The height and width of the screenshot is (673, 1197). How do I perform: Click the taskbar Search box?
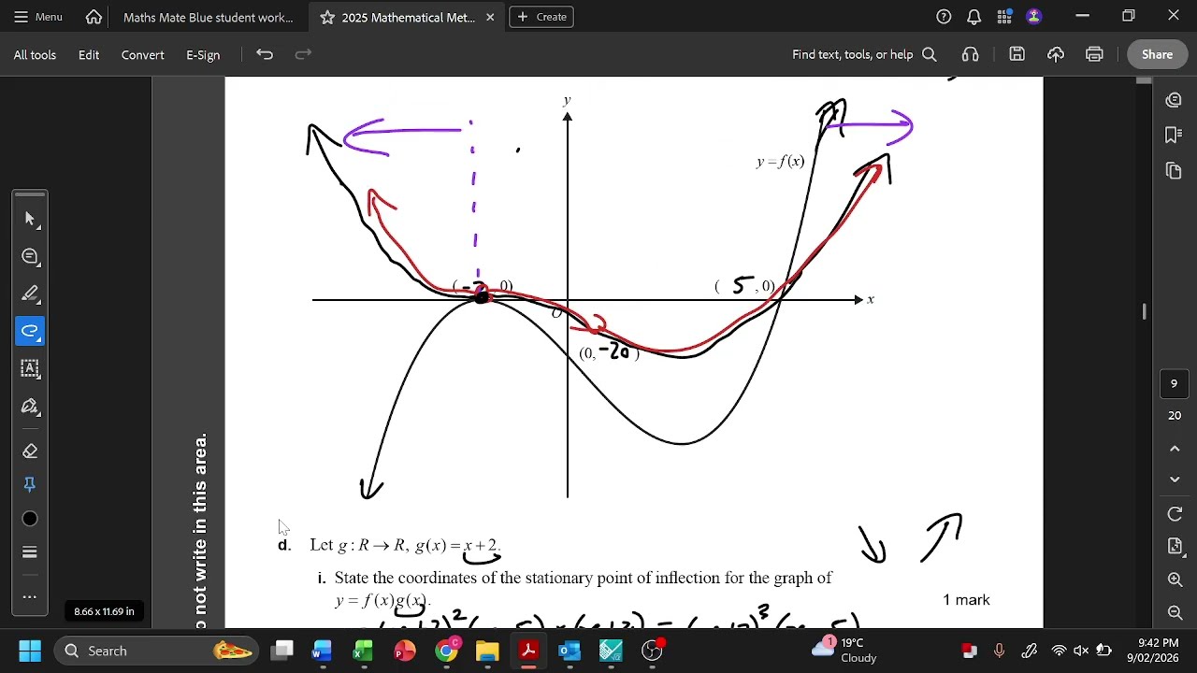(x=157, y=651)
